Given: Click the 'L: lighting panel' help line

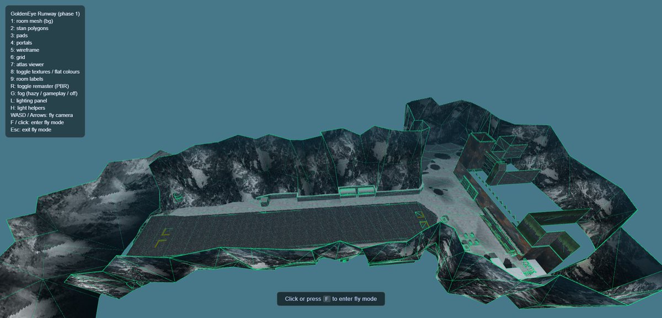Looking at the screenshot, I should [x=29, y=100].
